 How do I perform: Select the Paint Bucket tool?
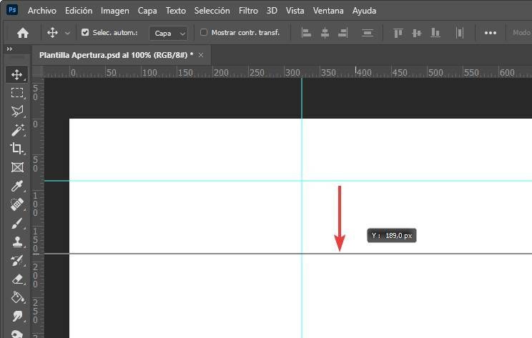point(17,298)
